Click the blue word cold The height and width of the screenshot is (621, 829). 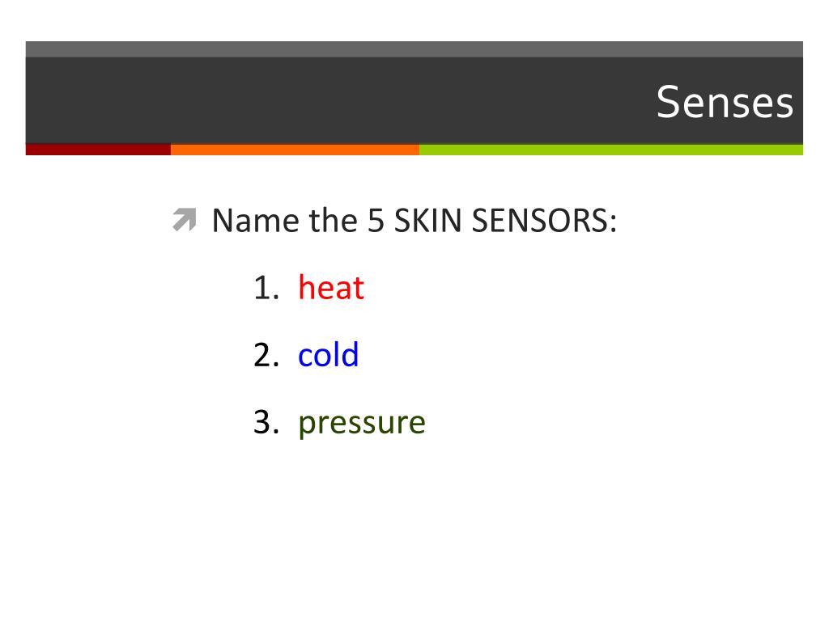tap(329, 354)
